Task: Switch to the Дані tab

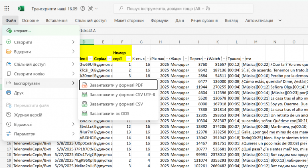Action: (180, 20)
